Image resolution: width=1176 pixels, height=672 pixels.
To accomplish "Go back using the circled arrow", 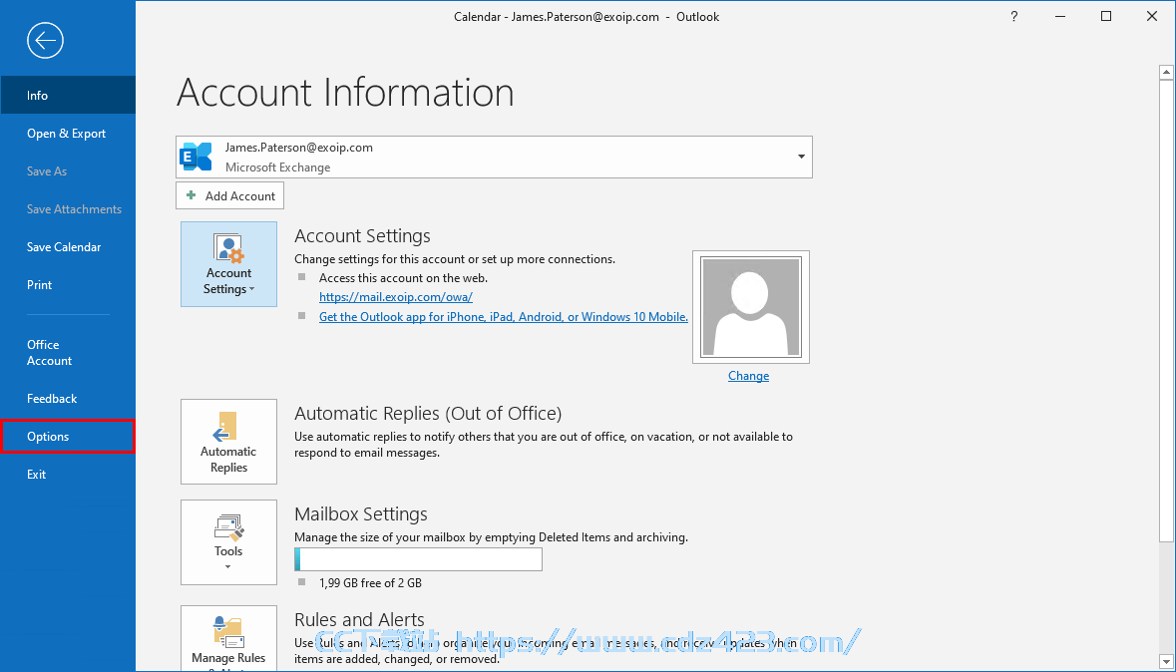I will [x=45, y=40].
